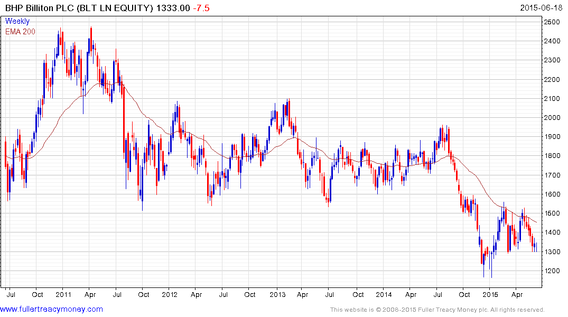Click the 1800 price axis label
568x317 pixels.
552,156
